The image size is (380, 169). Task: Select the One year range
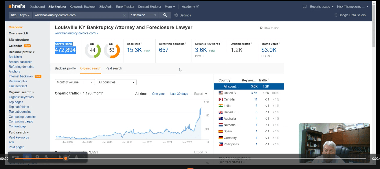(x=158, y=94)
